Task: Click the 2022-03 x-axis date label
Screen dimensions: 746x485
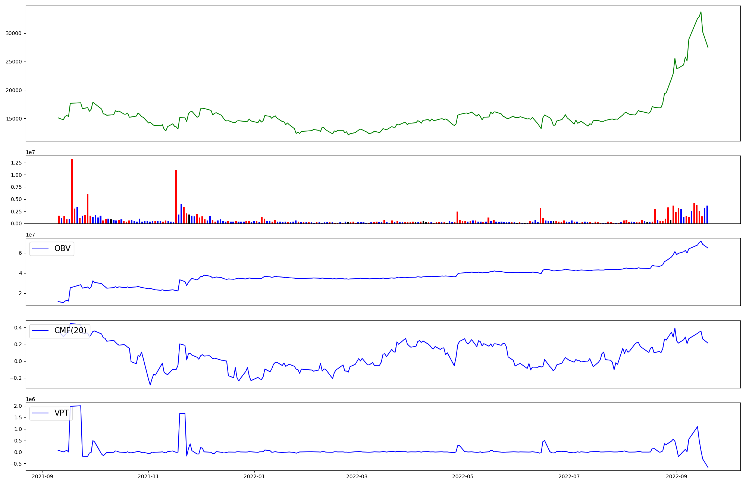Action: (357, 476)
